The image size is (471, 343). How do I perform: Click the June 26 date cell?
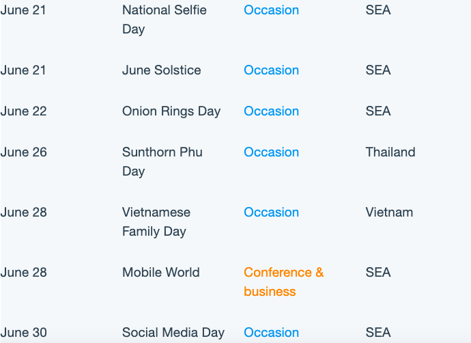point(23,152)
